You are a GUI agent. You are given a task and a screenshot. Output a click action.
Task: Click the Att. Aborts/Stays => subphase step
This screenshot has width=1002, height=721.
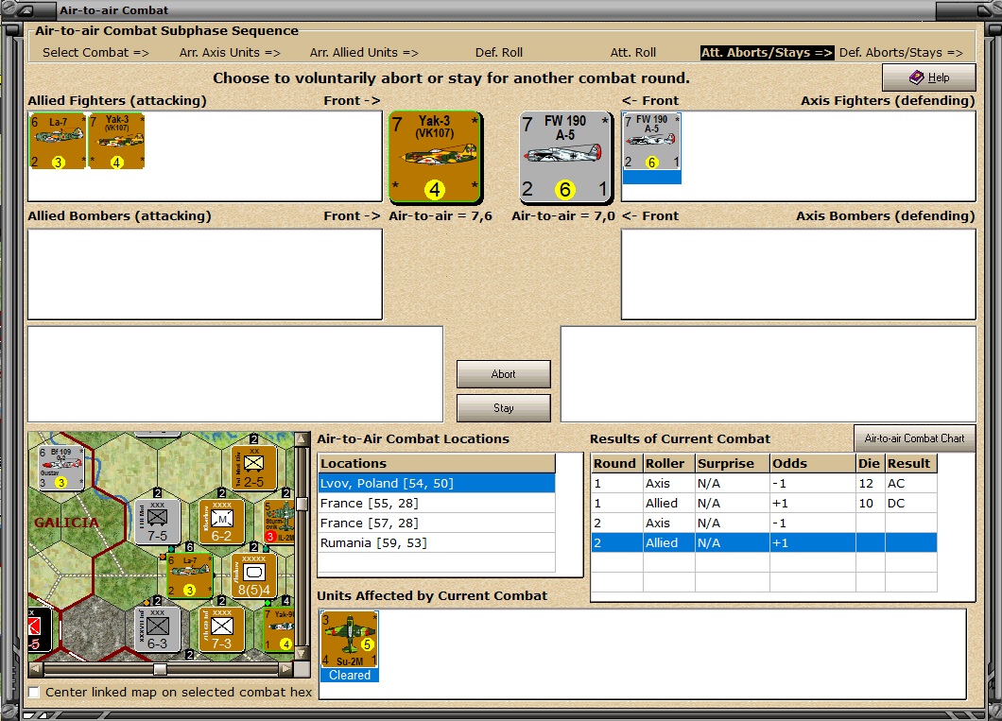point(767,52)
